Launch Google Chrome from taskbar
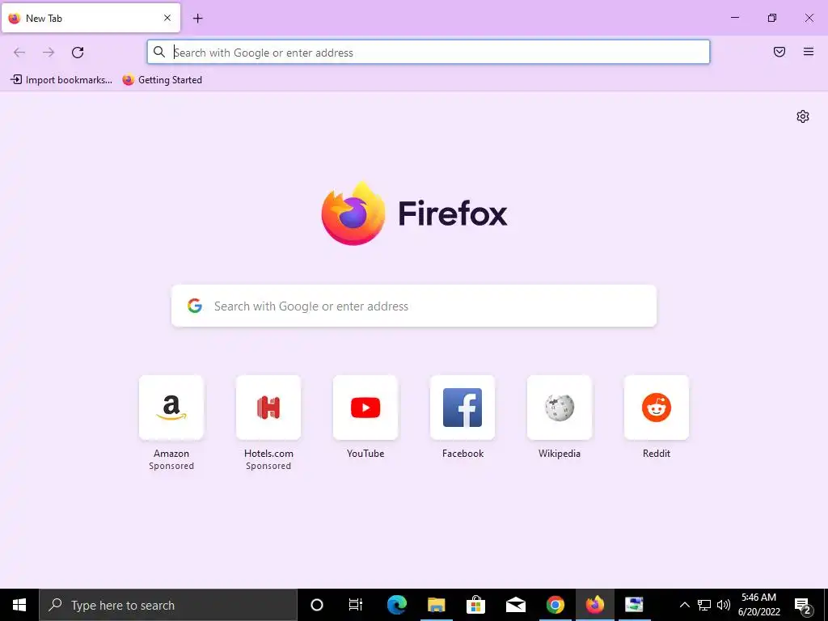The height and width of the screenshot is (621, 828). coord(555,605)
